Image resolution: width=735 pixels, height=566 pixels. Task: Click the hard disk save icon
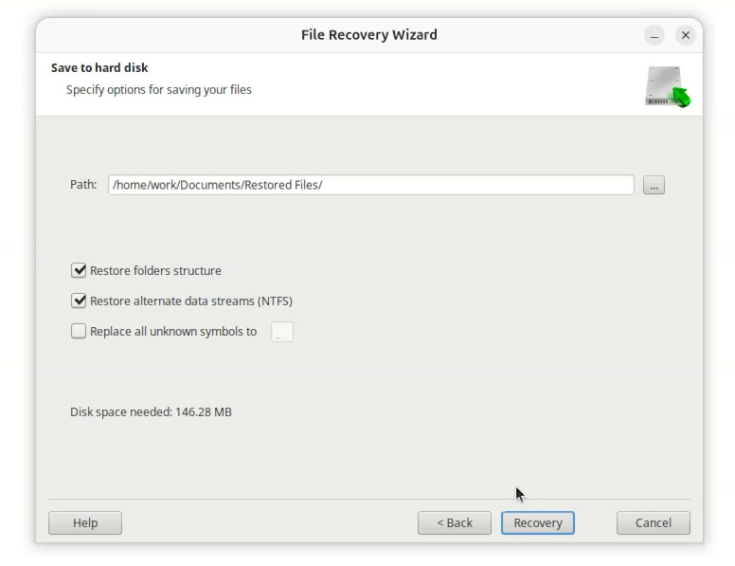(x=667, y=86)
